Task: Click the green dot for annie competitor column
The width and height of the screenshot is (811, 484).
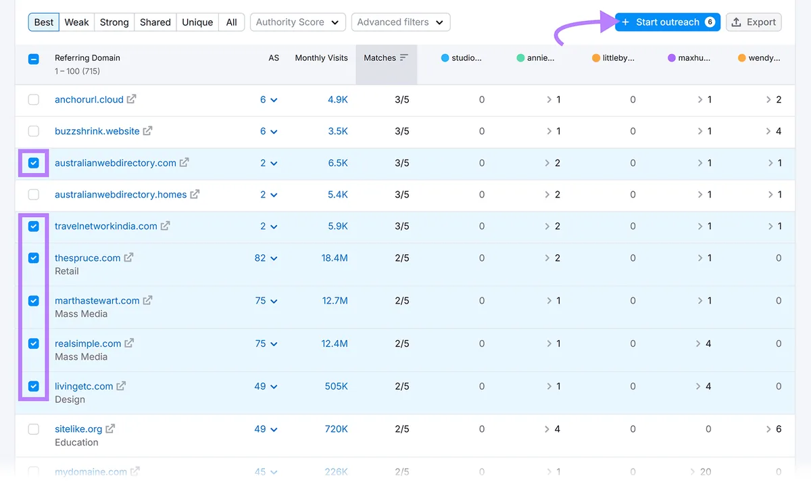Action: [520, 58]
